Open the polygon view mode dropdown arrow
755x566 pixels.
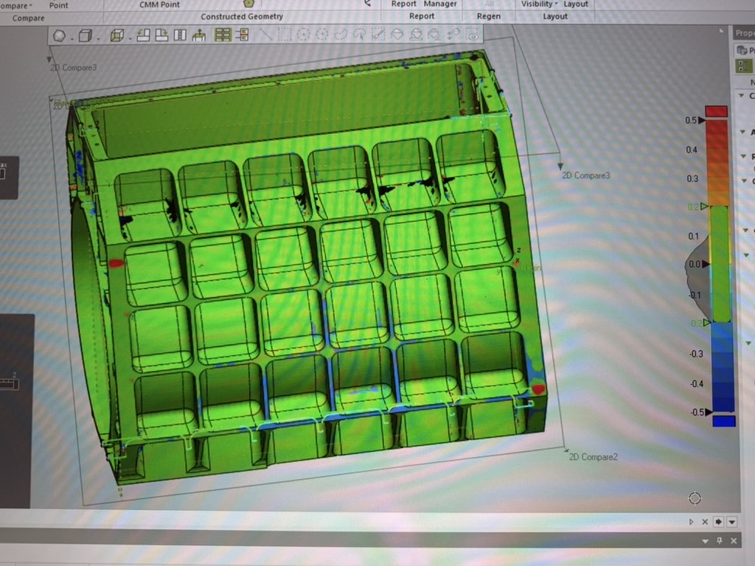(x=72, y=38)
